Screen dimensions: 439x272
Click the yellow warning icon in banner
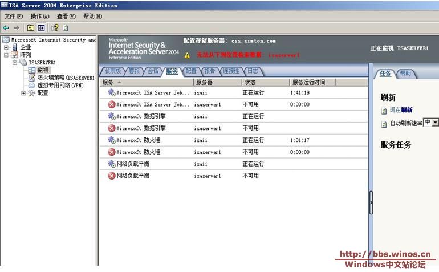tap(187, 56)
